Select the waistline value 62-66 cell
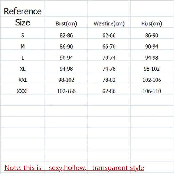Image resolution: width=174 pixels, height=174 pixels. [109, 35]
